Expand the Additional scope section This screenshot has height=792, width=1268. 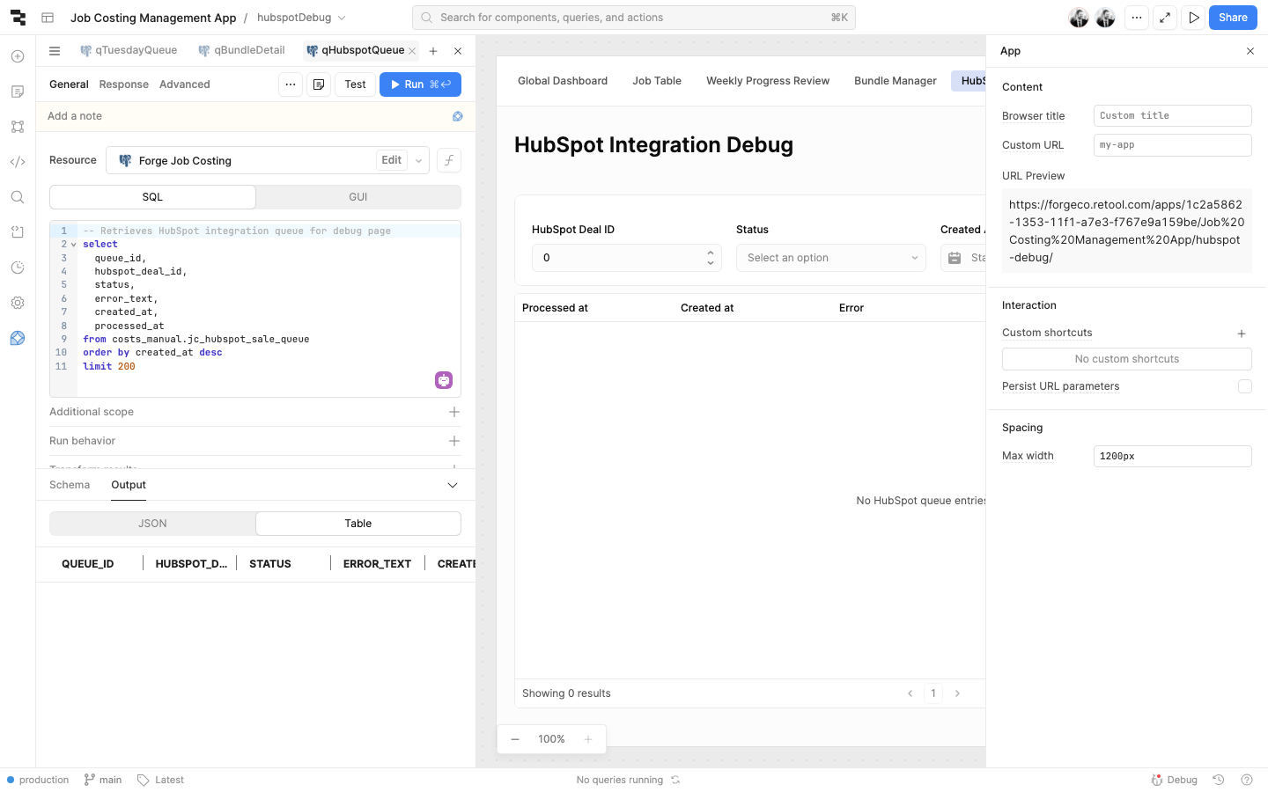454,412
